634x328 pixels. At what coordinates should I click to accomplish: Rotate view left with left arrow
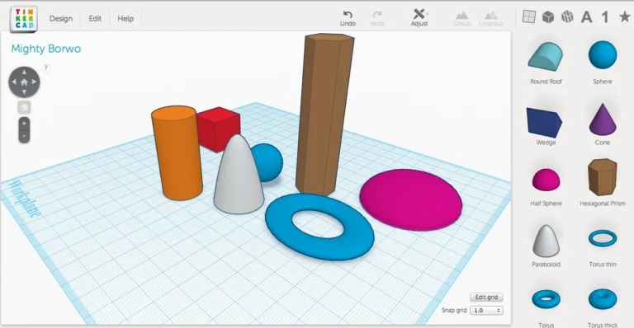[x=14, y=82]
